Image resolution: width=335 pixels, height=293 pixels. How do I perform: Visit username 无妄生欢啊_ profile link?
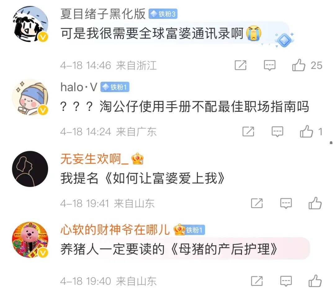(95, 159)
